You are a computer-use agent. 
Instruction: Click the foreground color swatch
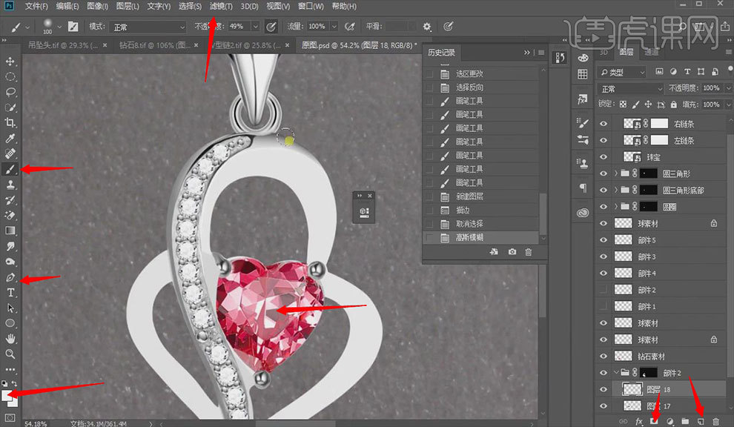[7, 396]
